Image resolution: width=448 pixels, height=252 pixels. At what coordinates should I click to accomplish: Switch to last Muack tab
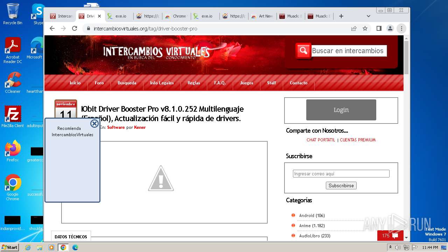[319, 16]
